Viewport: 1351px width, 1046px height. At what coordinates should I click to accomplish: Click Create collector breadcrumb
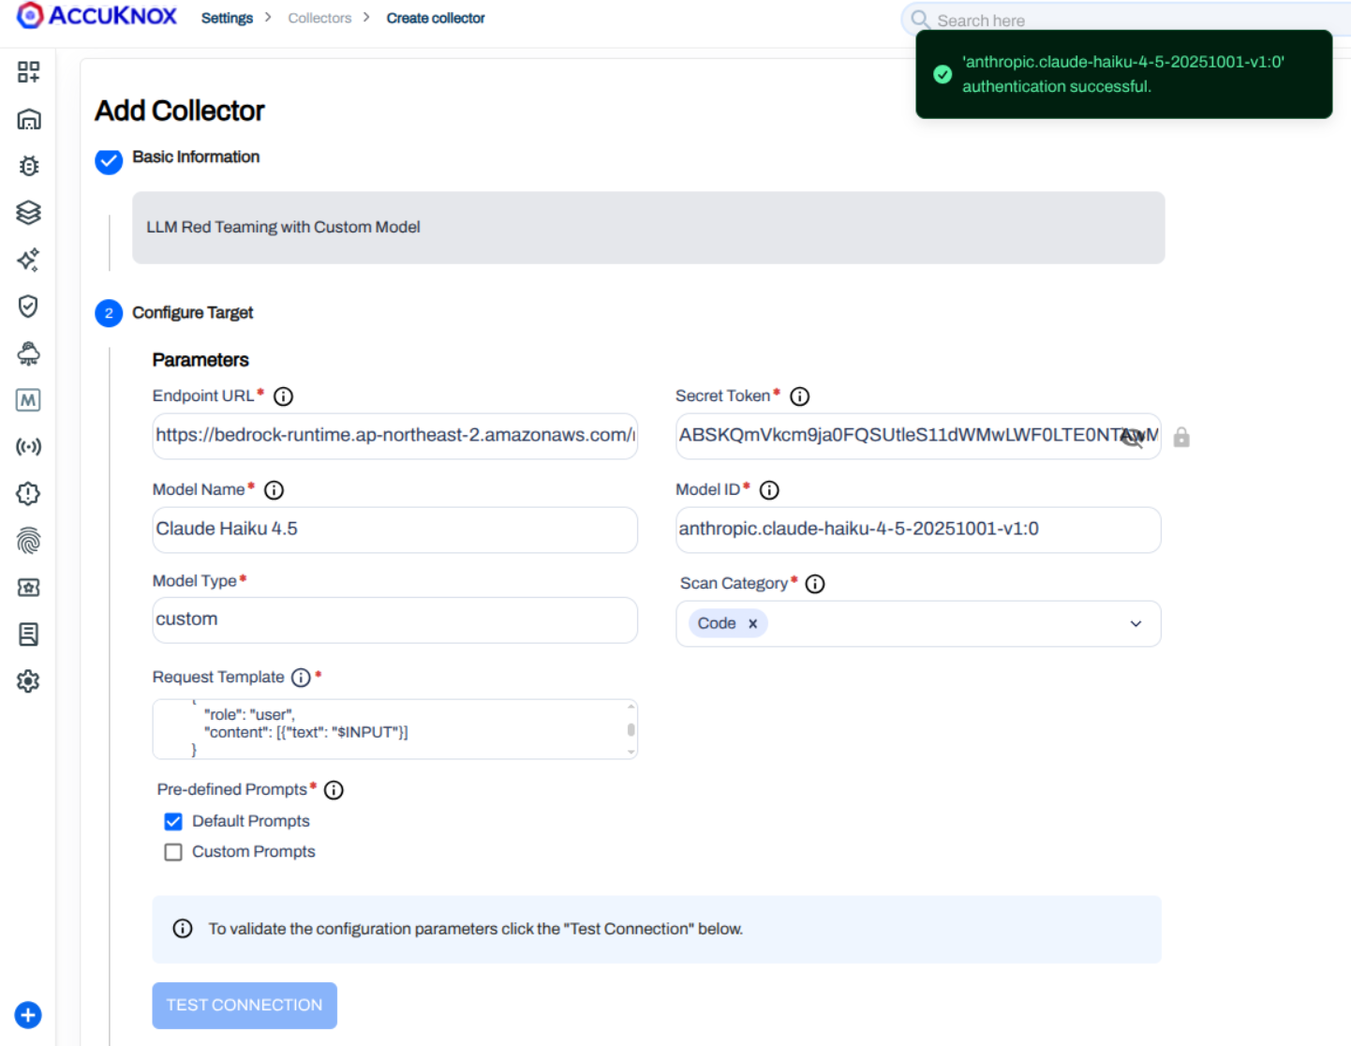tap(436, 18)
